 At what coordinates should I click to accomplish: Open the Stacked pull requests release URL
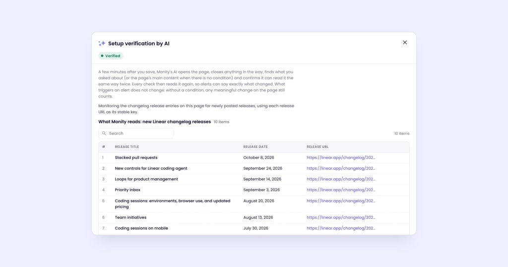341,157
